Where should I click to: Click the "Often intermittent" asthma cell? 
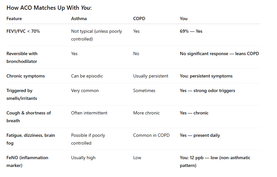89,113
